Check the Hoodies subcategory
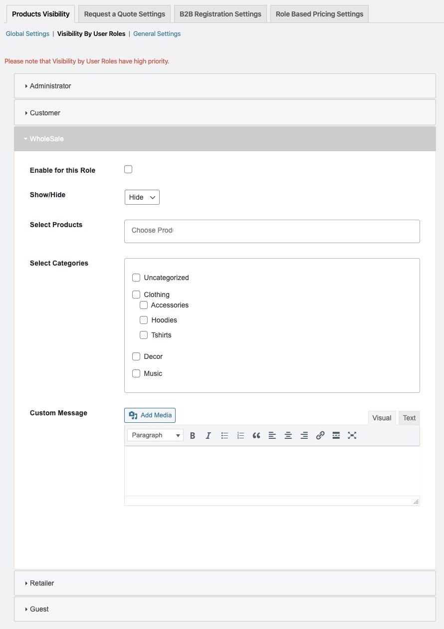Screen dimensions: 444x629 point(144,320)
